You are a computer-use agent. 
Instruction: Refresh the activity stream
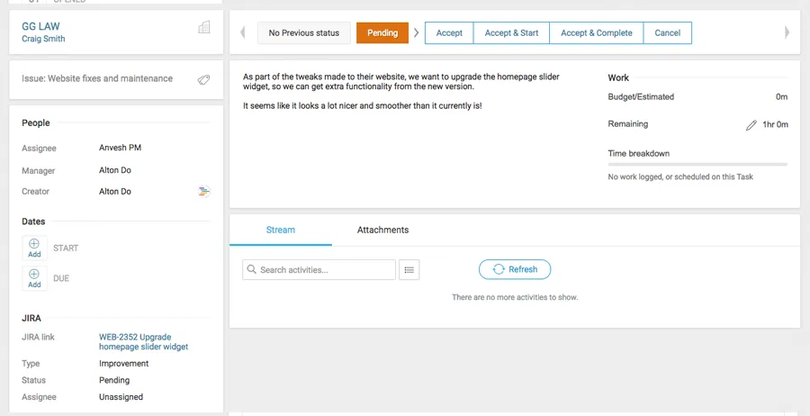point(515,269)
